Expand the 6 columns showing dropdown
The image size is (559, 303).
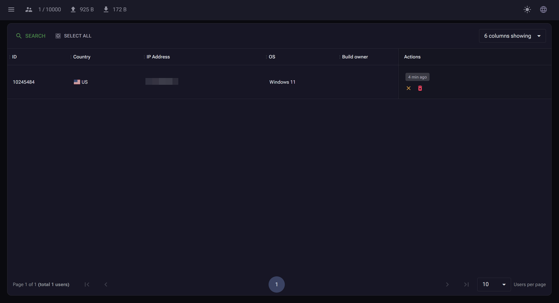coord(512,36)
